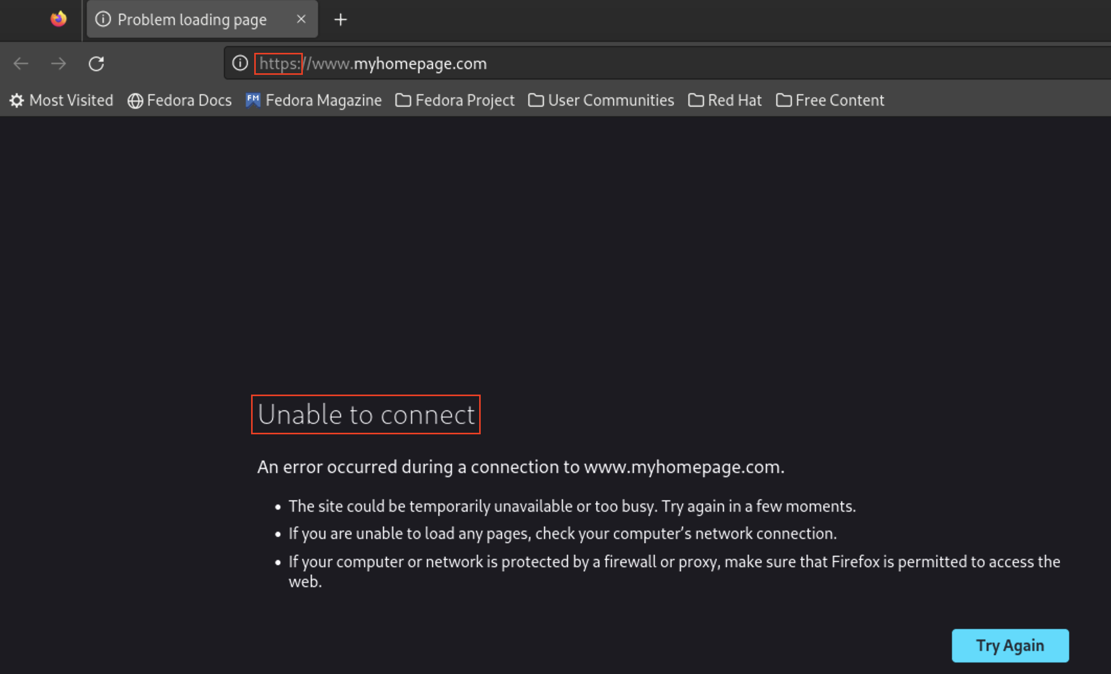Go forward one page

[59, 64]
